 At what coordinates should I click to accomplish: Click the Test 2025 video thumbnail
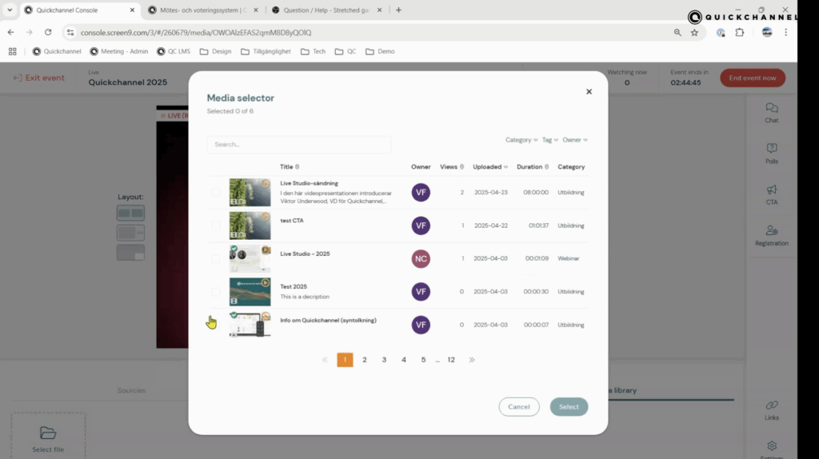click(250, 291)
